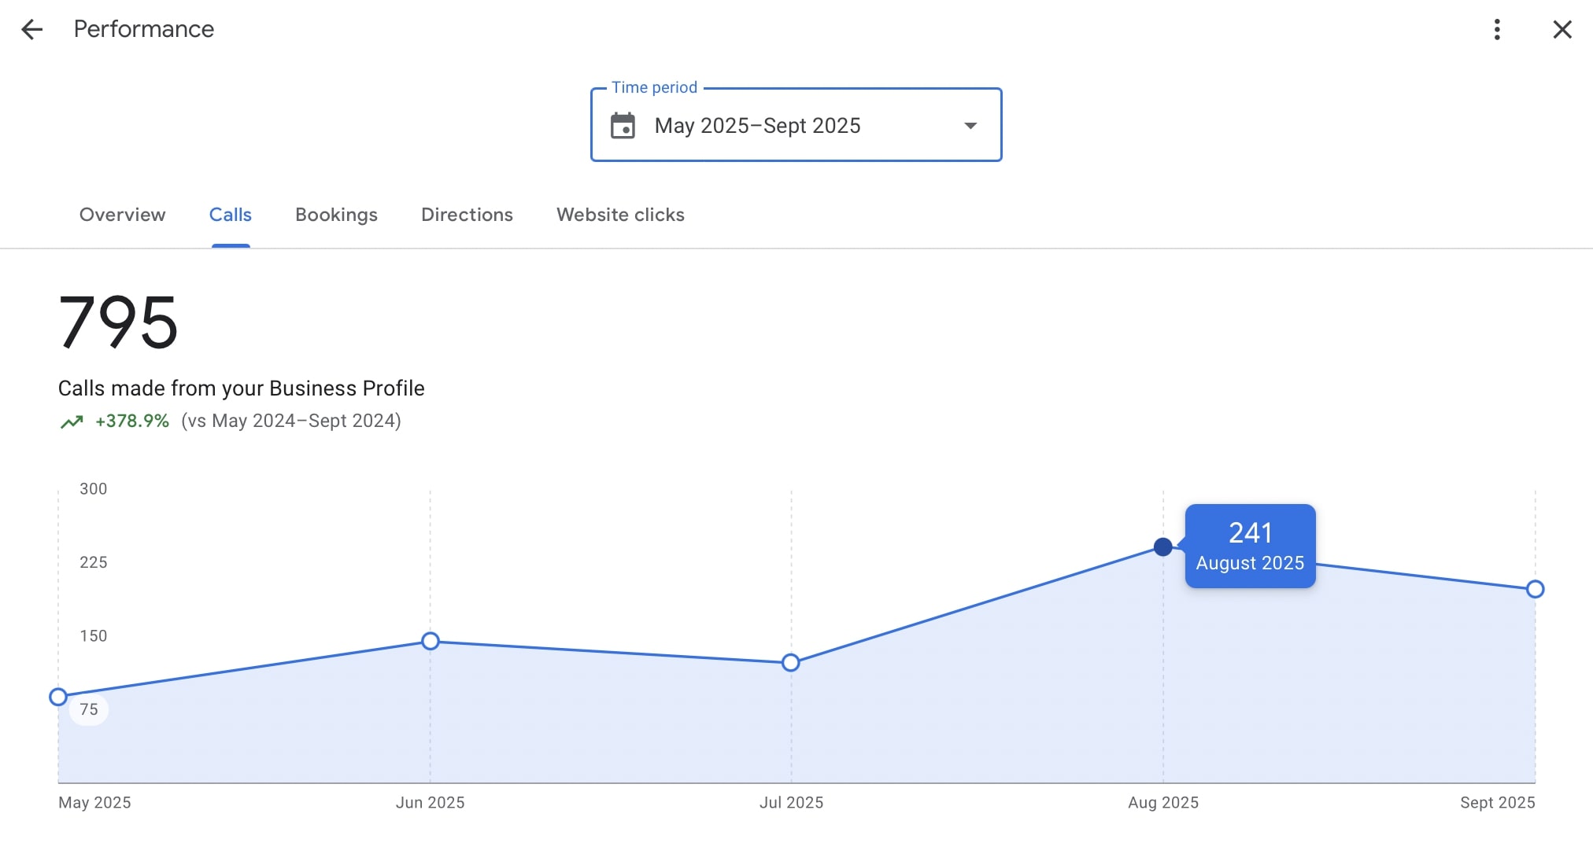Viewport: 1593px width, 854px height.
Task: Click the May 2025 data point
Action: 58,697
